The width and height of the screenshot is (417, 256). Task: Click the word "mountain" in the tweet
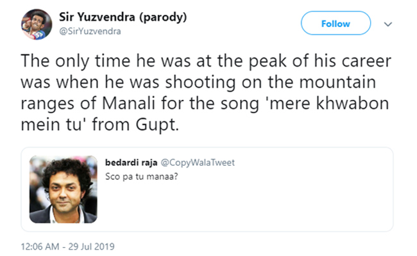pos(337,82)
